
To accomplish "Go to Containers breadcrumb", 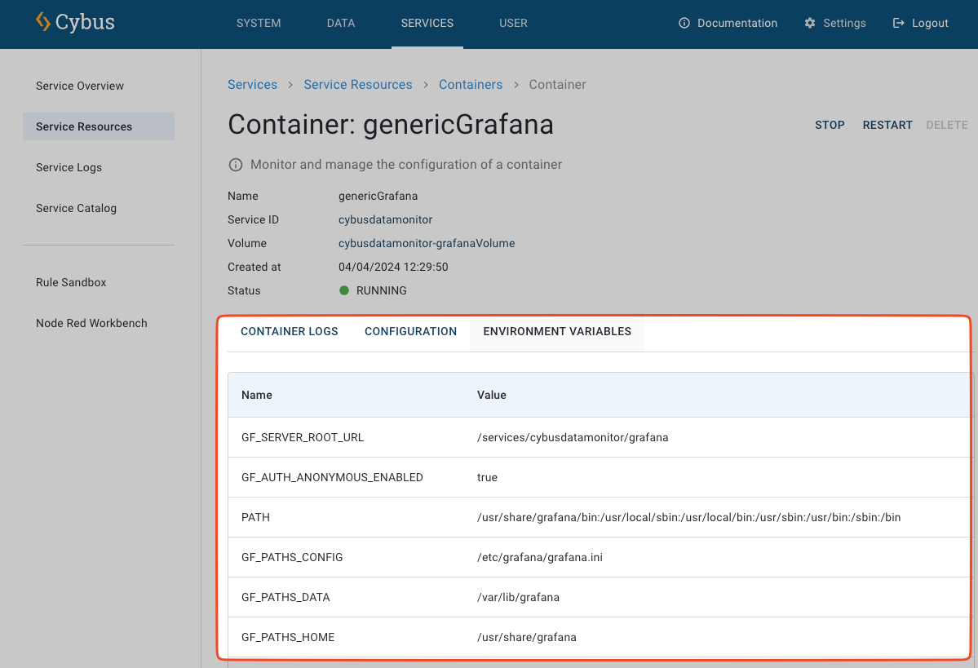I will (471, 85).
